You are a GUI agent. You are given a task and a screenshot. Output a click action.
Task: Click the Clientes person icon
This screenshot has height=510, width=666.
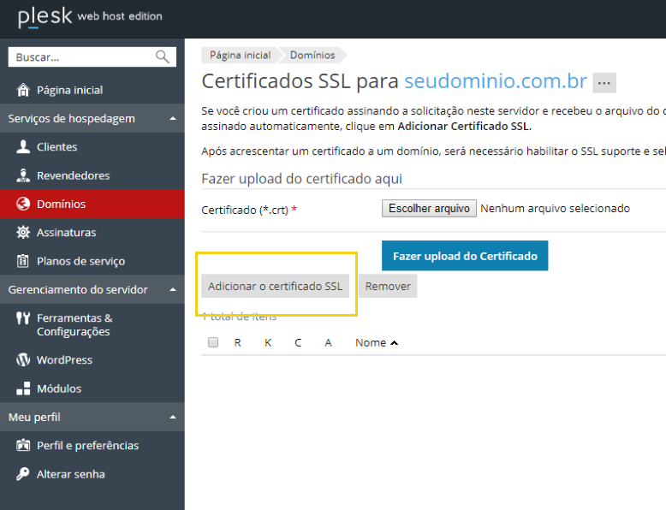pyautogui.click(x=23, y=146)
